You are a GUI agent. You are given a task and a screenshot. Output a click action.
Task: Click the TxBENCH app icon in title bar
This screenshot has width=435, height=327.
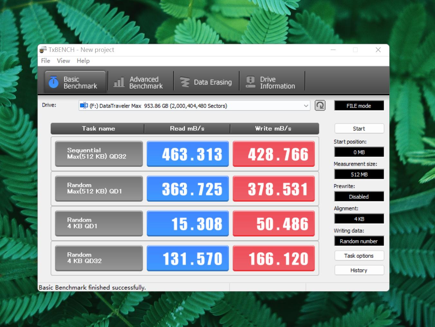[43, 50]
